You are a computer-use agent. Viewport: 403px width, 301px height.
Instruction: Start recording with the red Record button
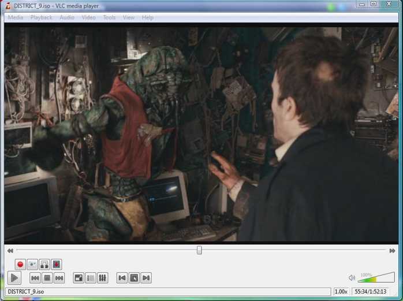[x=20, y=265]
